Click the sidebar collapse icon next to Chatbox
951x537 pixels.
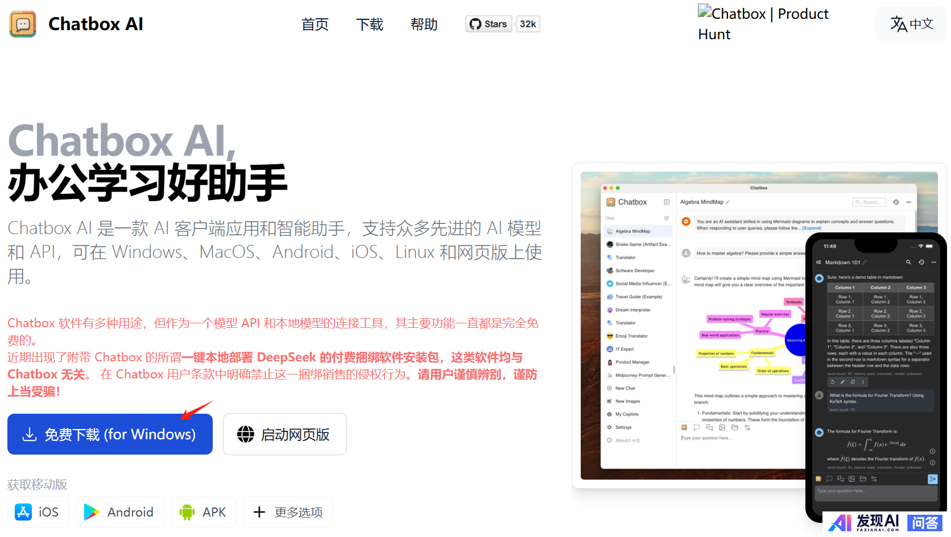(667, 202)
